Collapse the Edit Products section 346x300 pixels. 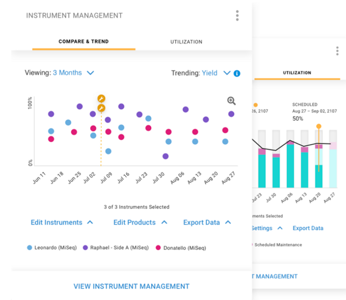click(165, 222)
